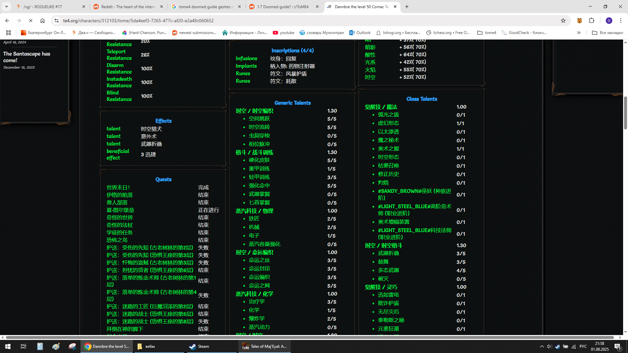Expand the tab search dropdown arrow
The height and width of the screenshot is (353, 628).
[x=6, y=7]
